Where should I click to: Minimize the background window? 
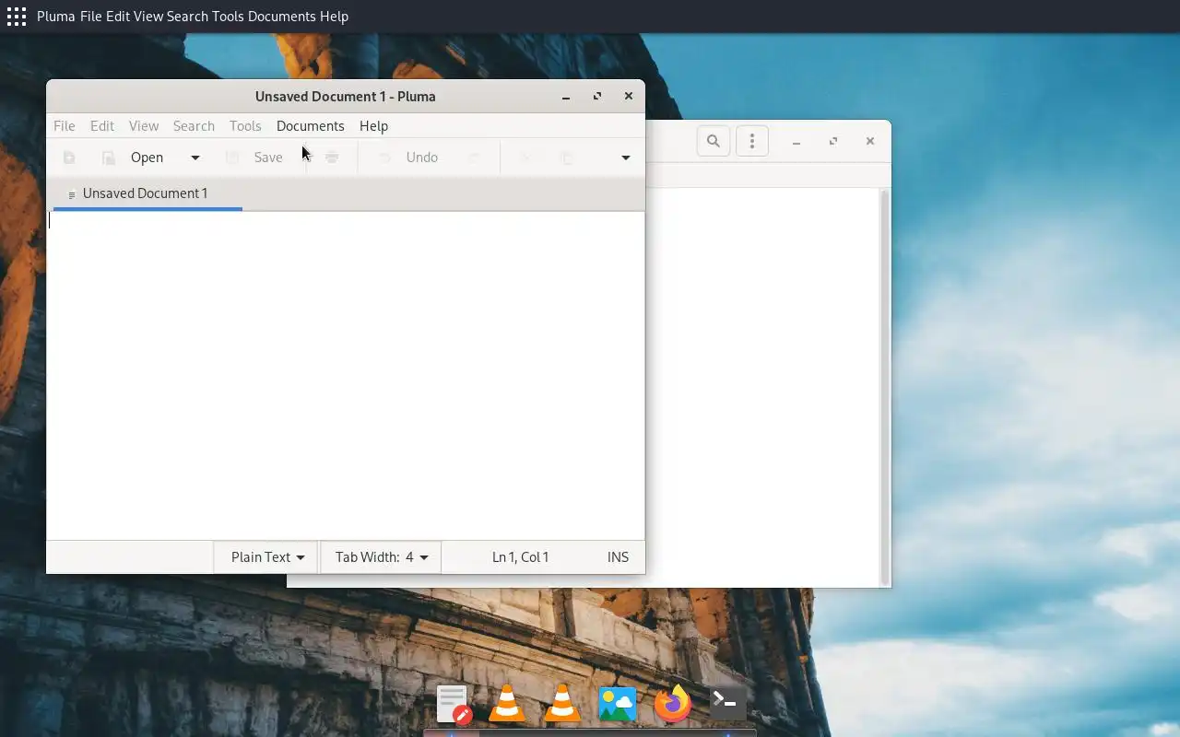tap(796, 142)
